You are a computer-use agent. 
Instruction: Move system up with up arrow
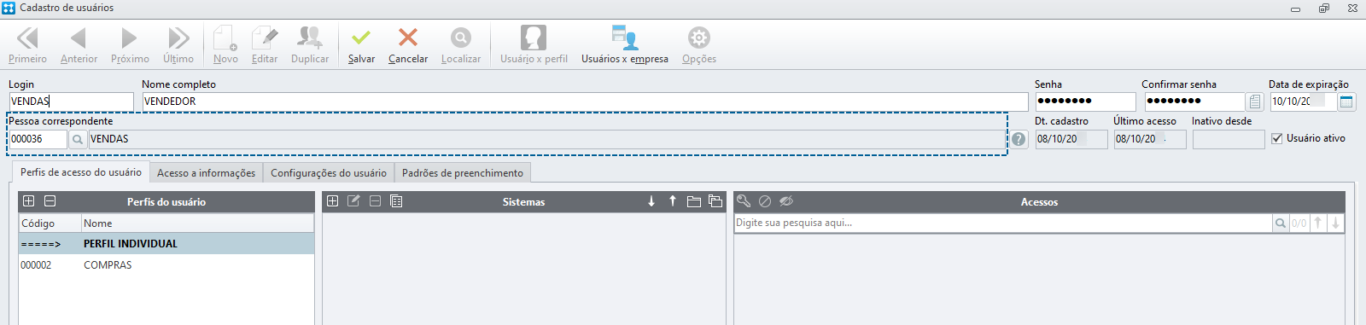pos(673,201)
